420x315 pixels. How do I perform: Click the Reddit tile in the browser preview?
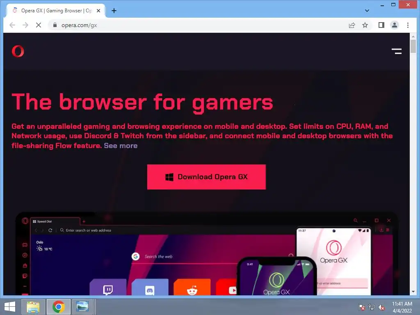(x=192, y=288)
